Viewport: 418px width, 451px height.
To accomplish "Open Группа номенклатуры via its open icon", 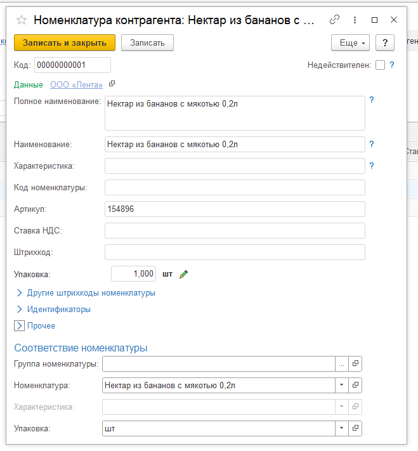I will pyautogui.click(x=355, y=363).
